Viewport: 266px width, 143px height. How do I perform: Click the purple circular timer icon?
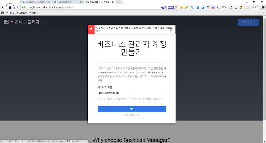(231, 7)
